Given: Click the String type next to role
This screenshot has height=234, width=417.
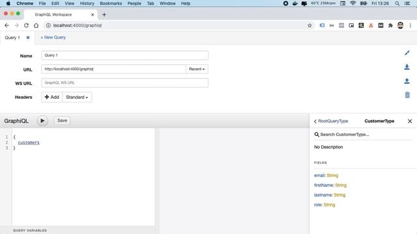Looking at the screenshot, I should coord(329,205).
